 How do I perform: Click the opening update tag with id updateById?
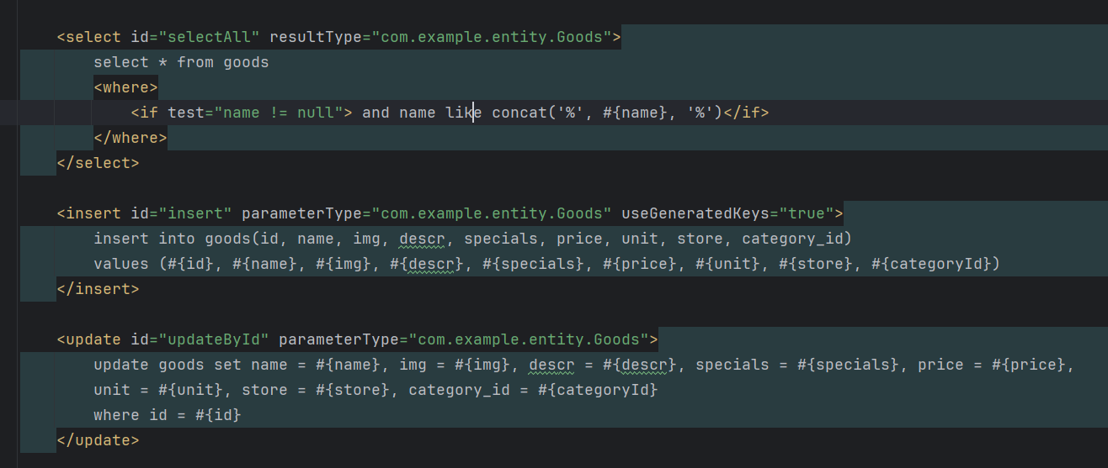click(357, 339)
